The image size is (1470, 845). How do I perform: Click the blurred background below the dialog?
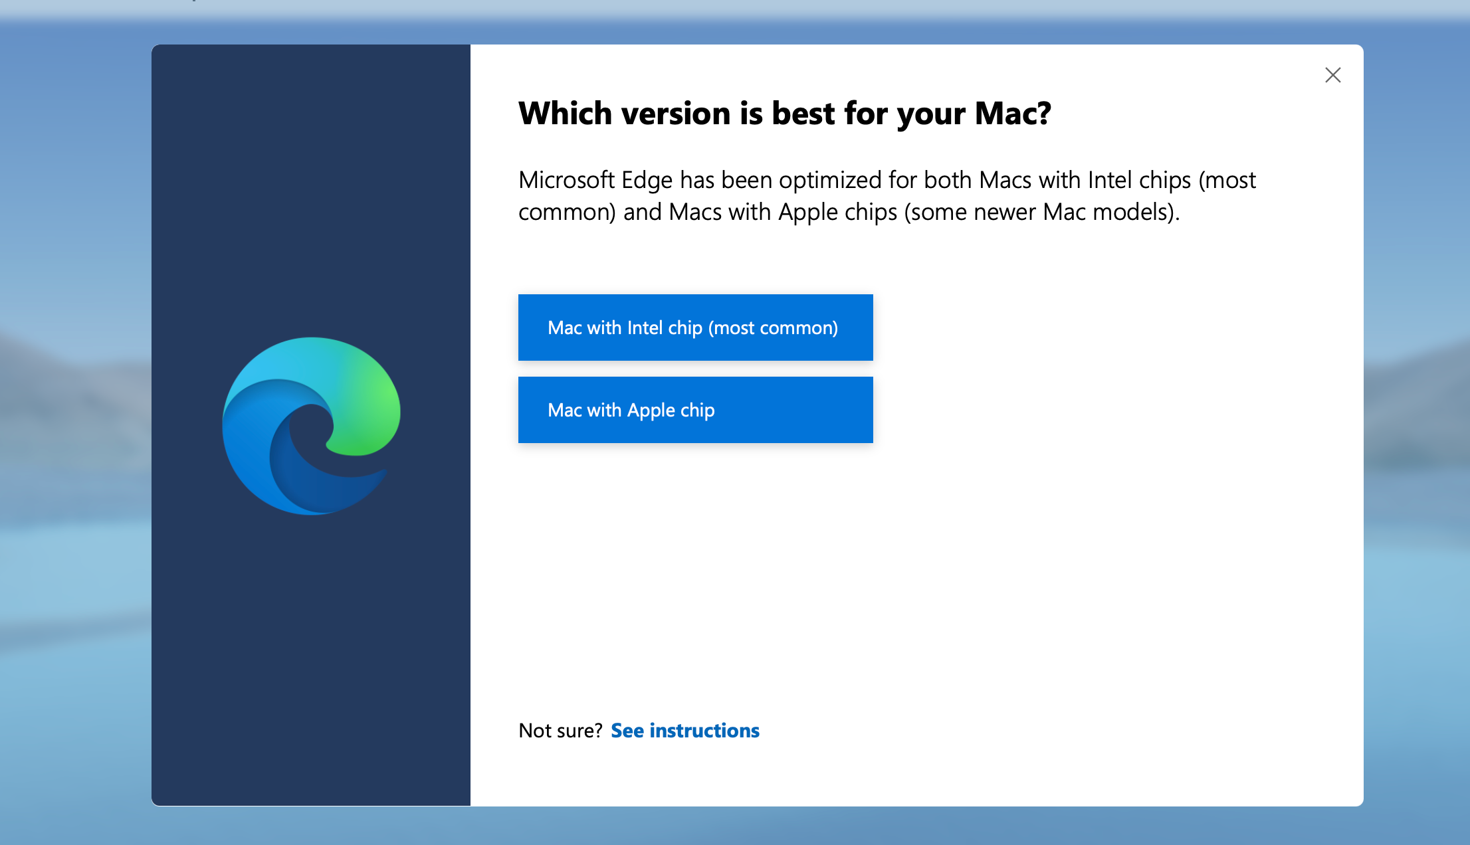coord(731,826)
